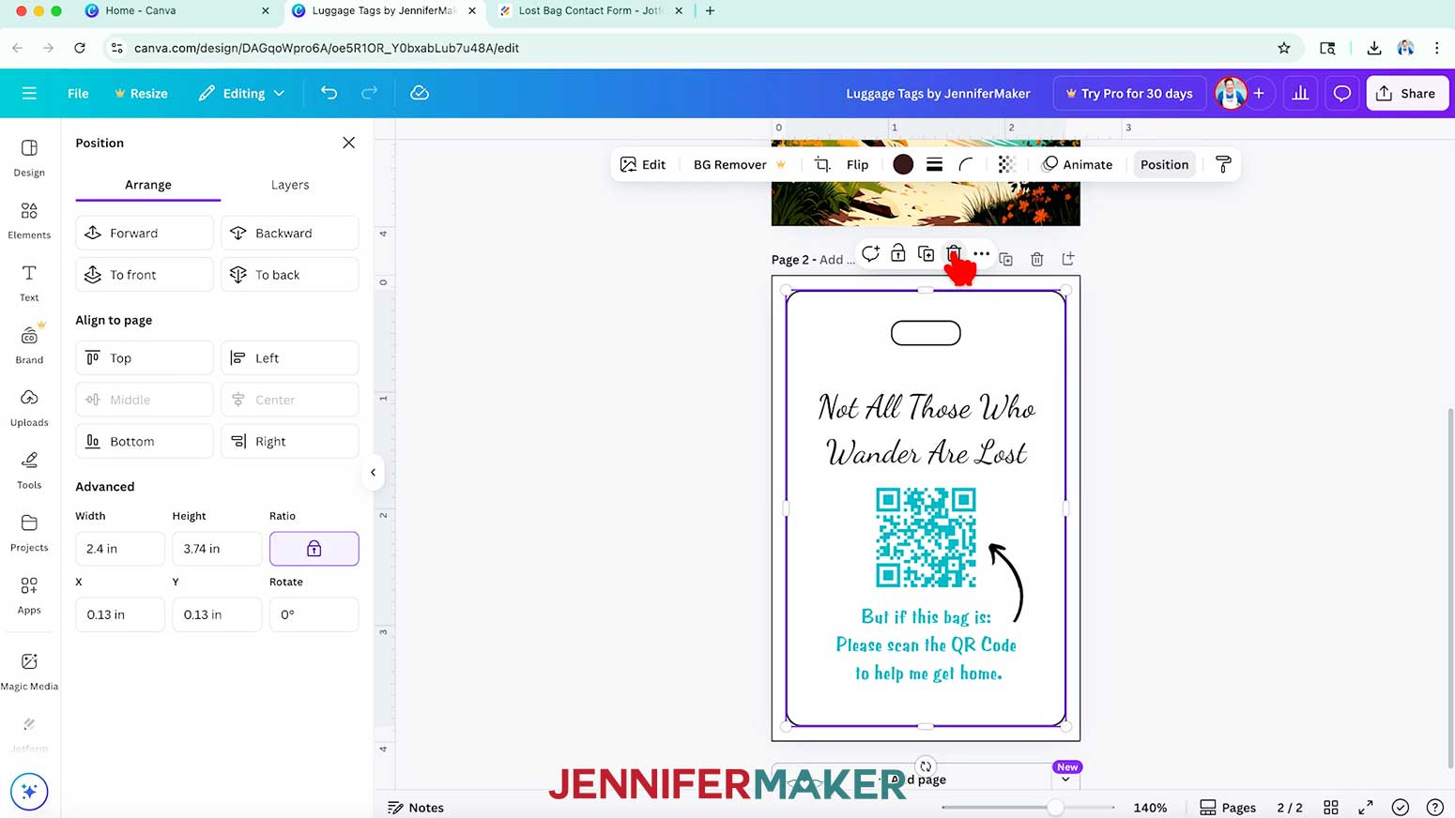This screenshot has width=1455, height=818.
Task: Click the Width input field
Action: click(119, 549)
